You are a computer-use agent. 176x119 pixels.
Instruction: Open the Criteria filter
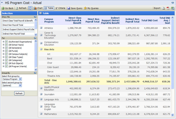[x=60, y=8]
